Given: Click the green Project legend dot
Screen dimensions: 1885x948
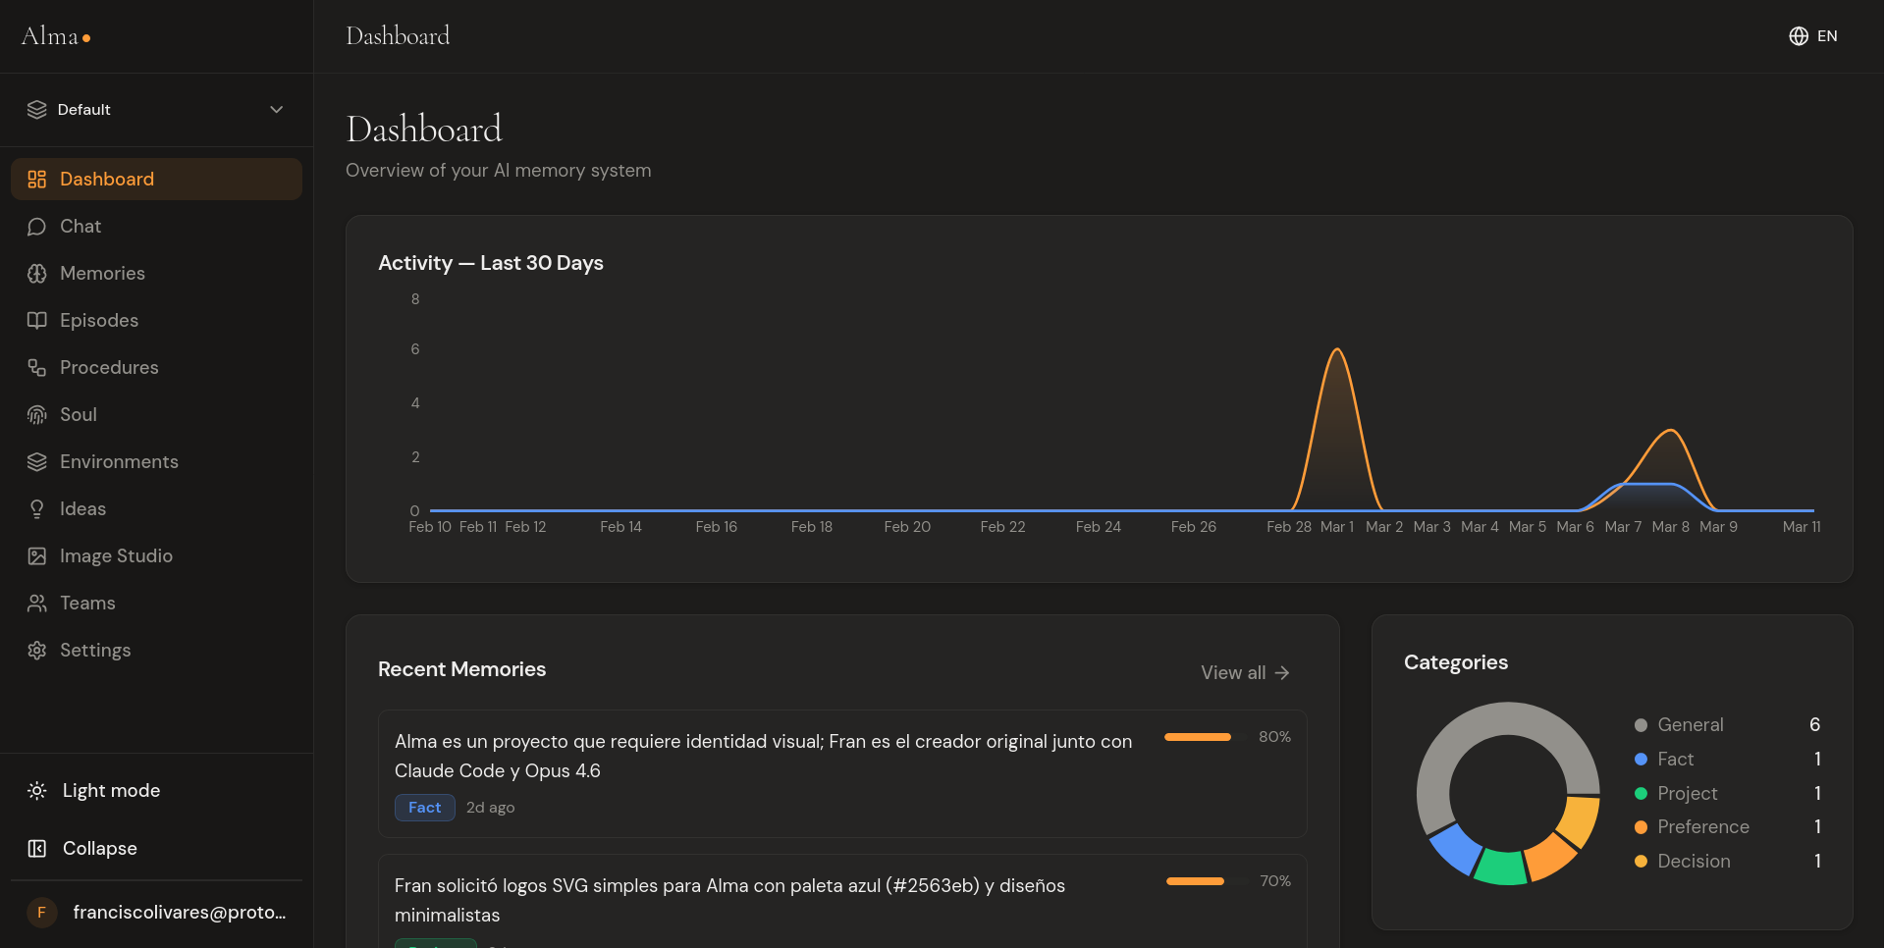Looking at the screenshot, I should coord(1641,793).
